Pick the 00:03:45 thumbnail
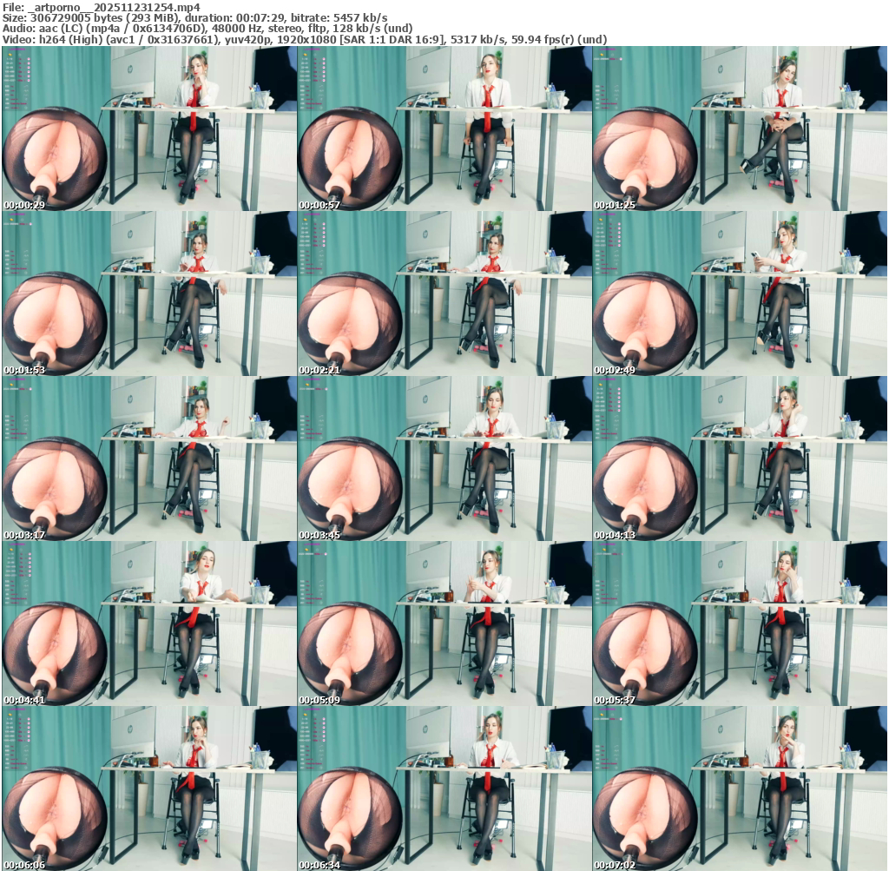The height and width of the screenshot is (871, 889). tap(444, 459)
